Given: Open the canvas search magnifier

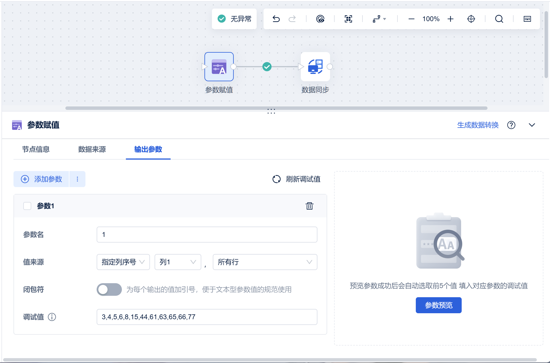Looking at the screenshot, I should click(x=499, y=19).
